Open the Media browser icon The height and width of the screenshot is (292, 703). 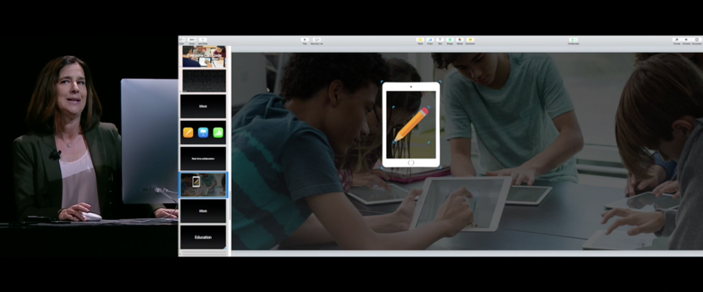pyautogui.click(x=459, y=40)
